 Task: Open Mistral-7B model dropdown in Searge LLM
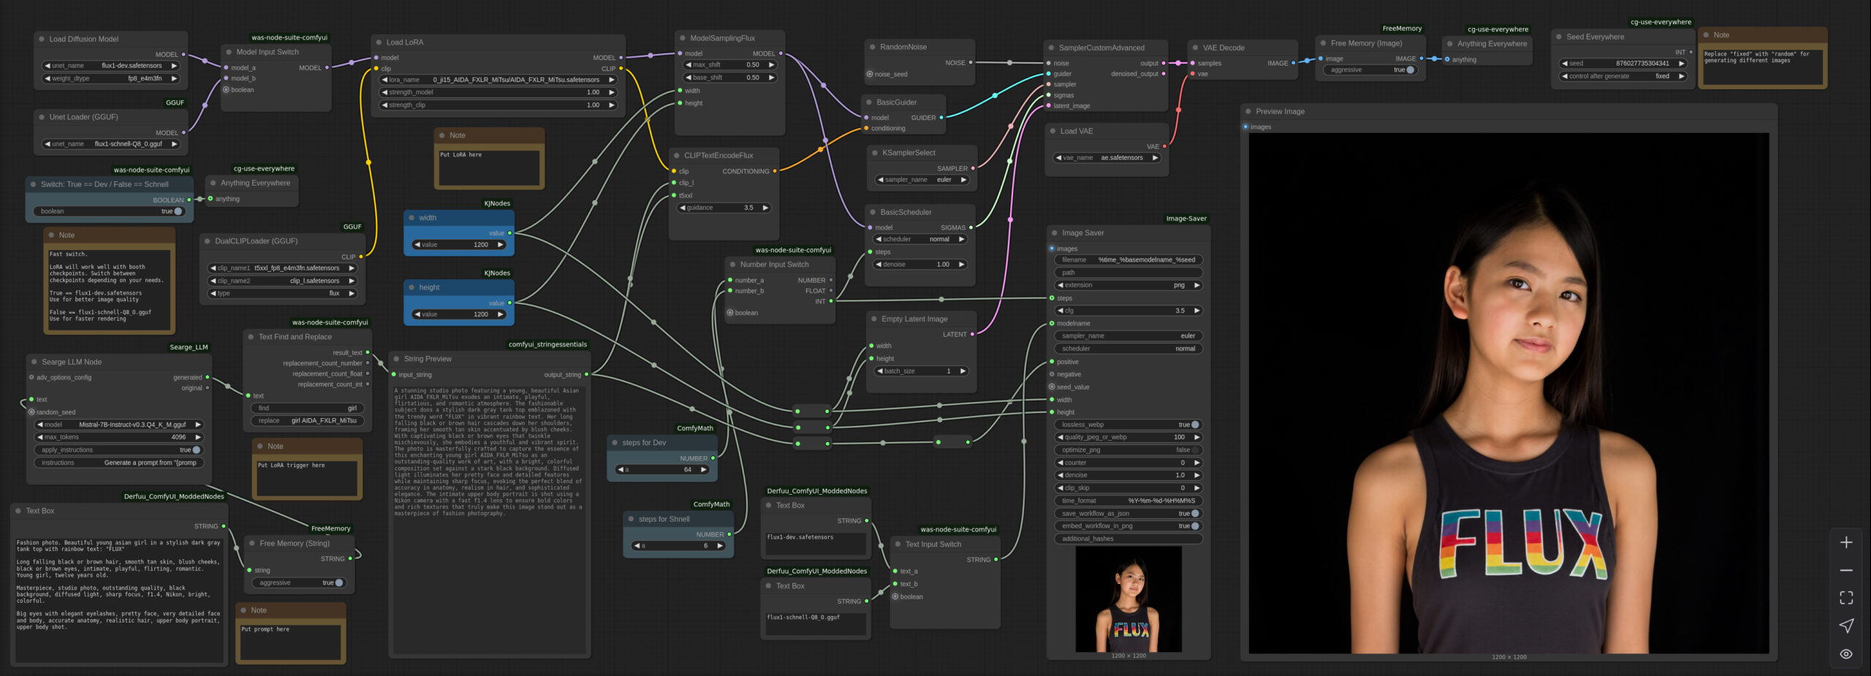[118, 425]
